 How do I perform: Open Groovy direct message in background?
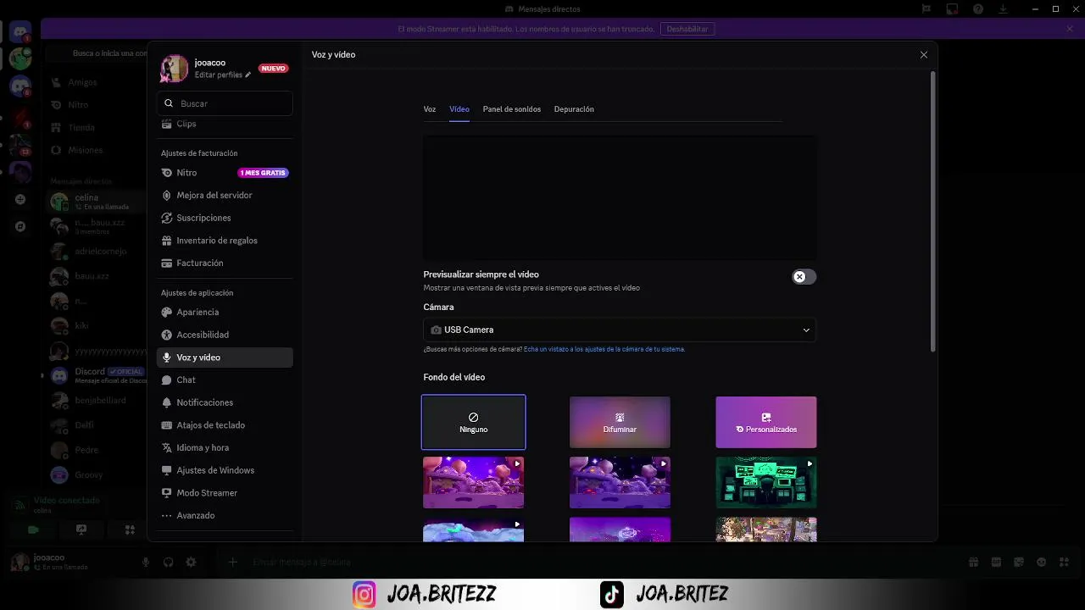point(96,475)
